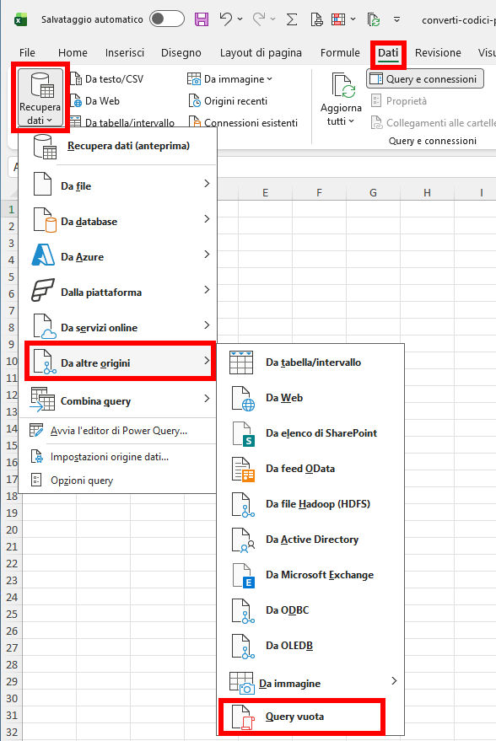Select Da feed OData

[x=310, y=469]
